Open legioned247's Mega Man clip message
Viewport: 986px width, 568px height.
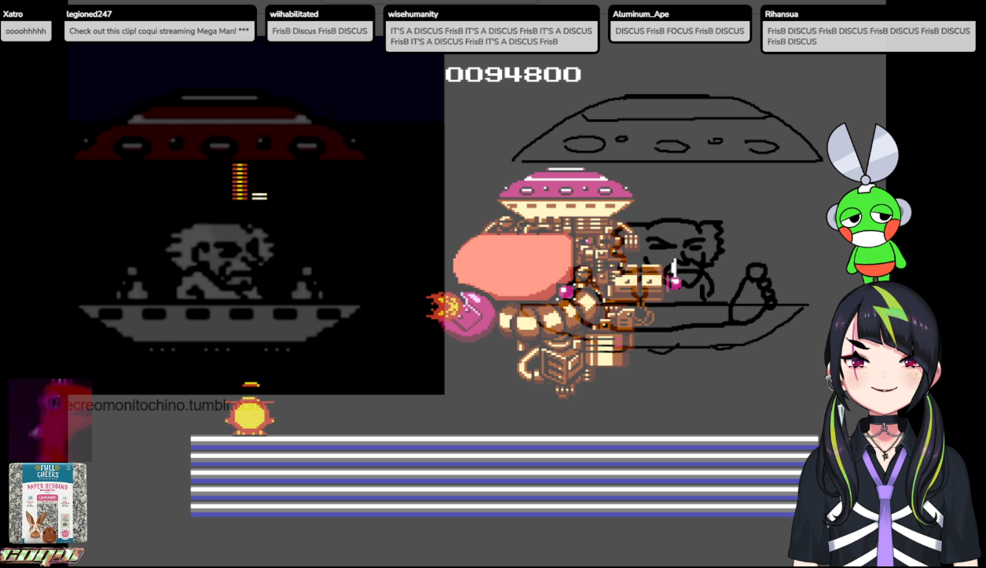tap(159, 31)
